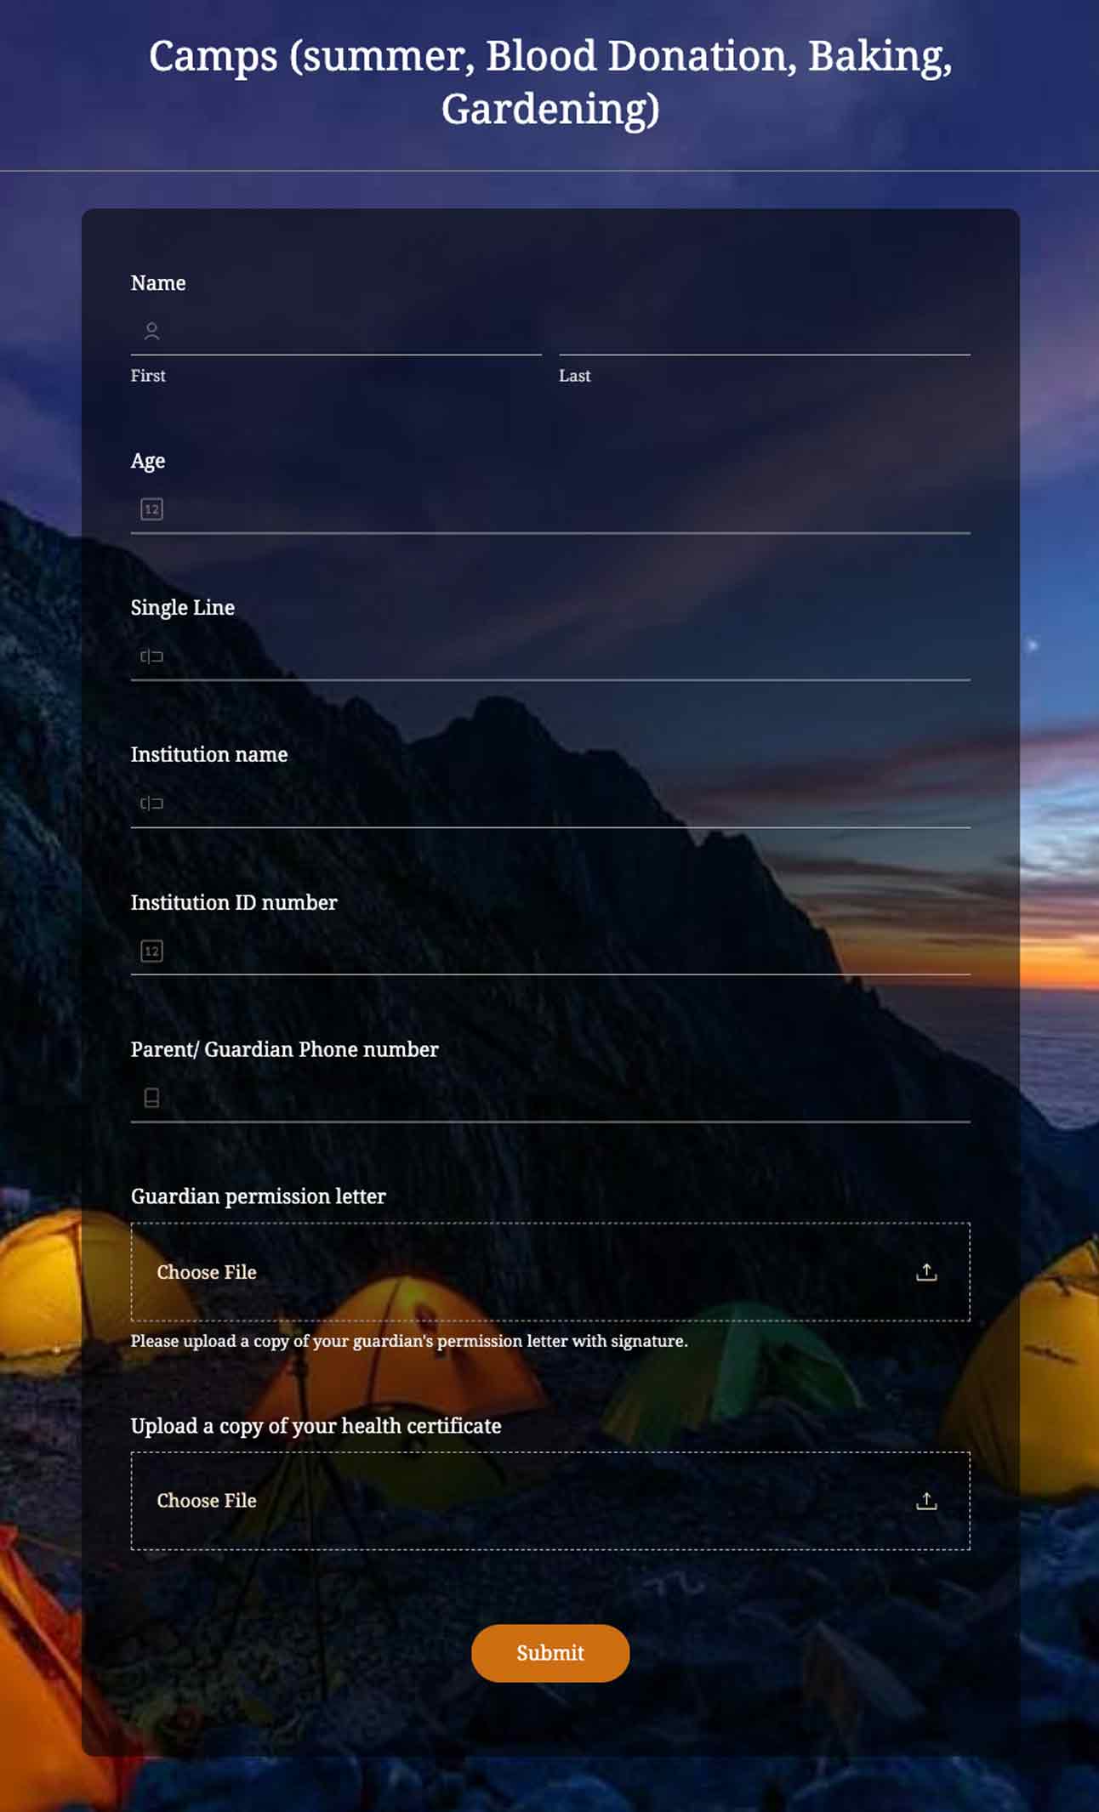Screen dimensions: 1099x1812
Task: Click the 'Upload a copy of your health certificate' label
Action: 316,1426
